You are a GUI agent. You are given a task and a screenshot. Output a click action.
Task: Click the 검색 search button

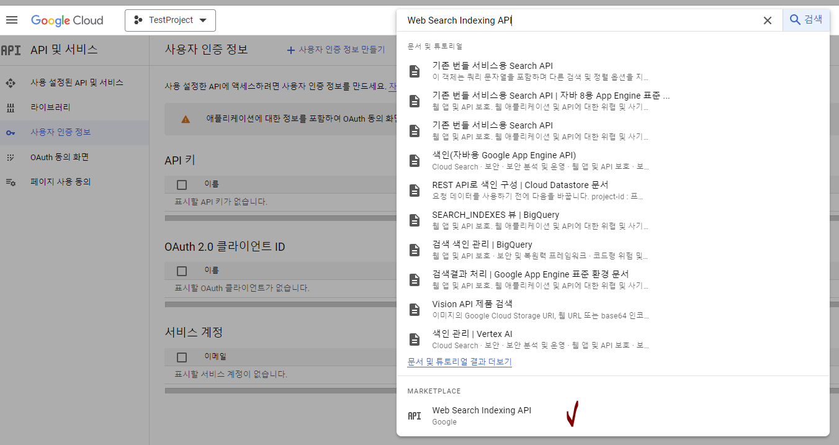tap(806, 20)
